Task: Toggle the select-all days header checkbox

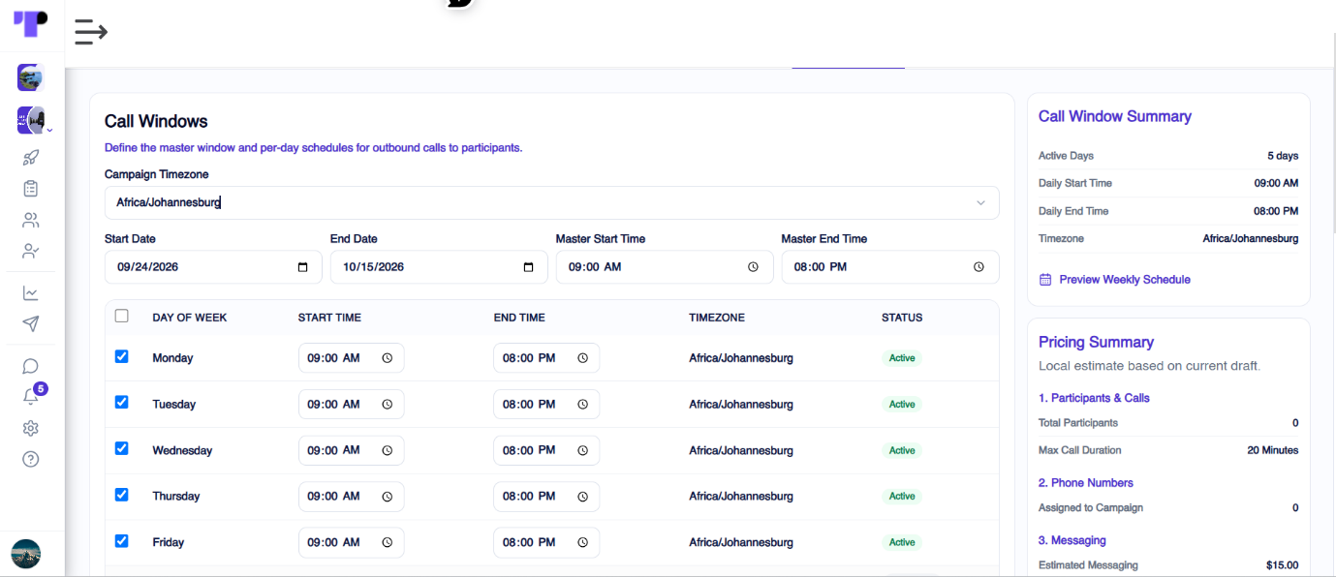Action: (x=121, y=316)
